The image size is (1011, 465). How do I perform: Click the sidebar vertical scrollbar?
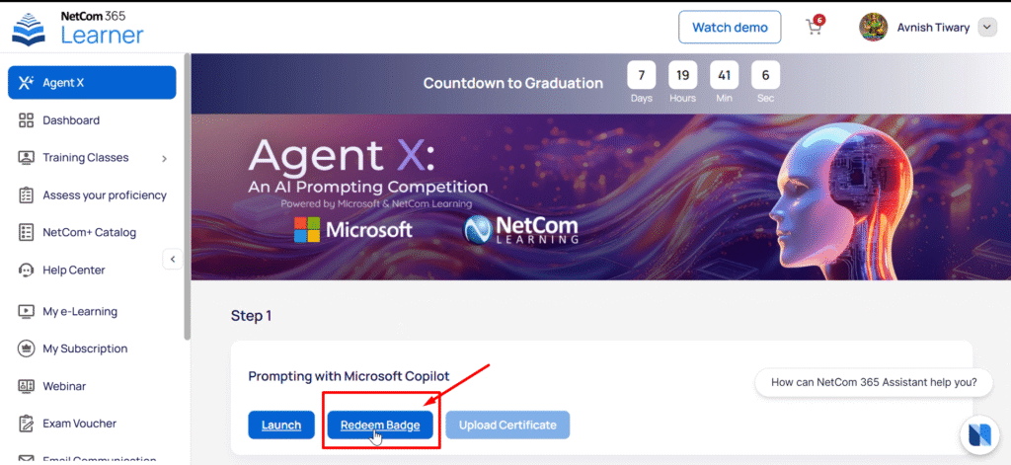[187, 196]
